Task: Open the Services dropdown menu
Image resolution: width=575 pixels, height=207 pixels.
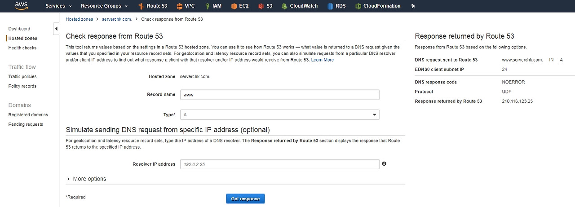Action: [58, 6]
